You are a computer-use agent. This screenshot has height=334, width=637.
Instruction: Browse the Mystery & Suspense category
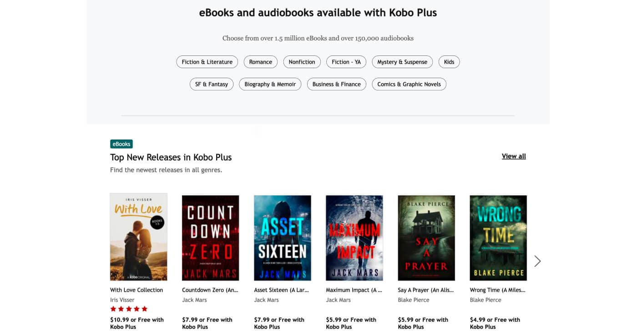[402, 62]
